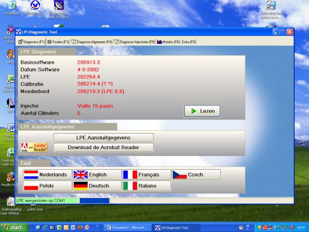Click the Get Adobe Reader logo
This screenshot has height=232, width=309.
34,147
